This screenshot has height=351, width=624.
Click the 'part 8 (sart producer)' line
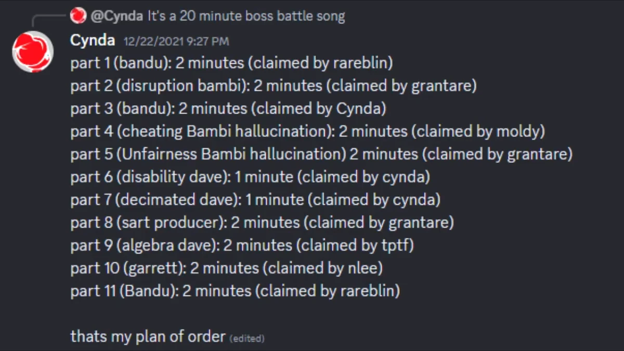pyautogui.click(x=262, y=223)
